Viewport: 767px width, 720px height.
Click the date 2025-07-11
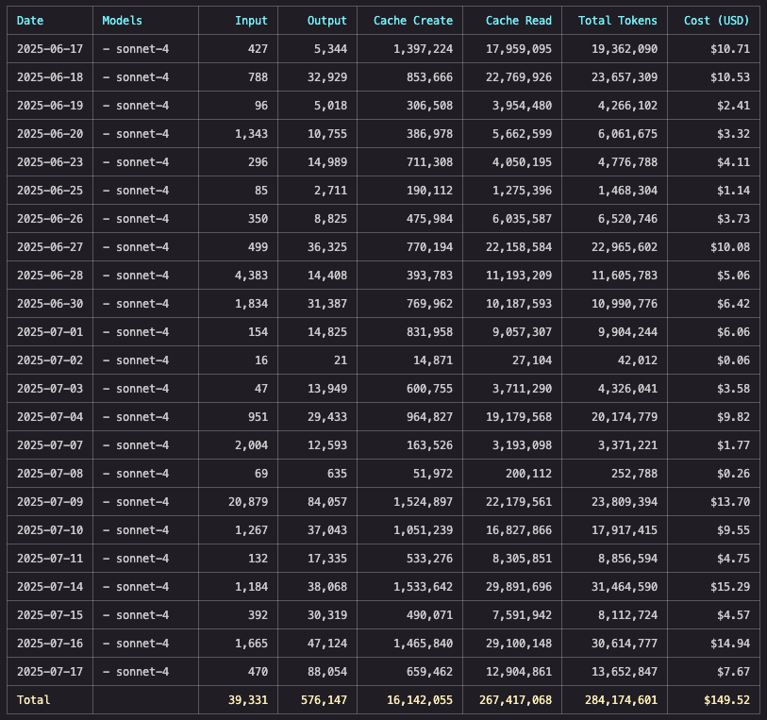50,560
